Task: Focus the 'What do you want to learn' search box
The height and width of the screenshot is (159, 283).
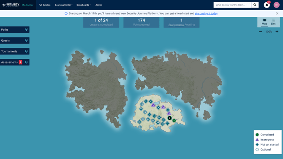Action: click(232, 5)
